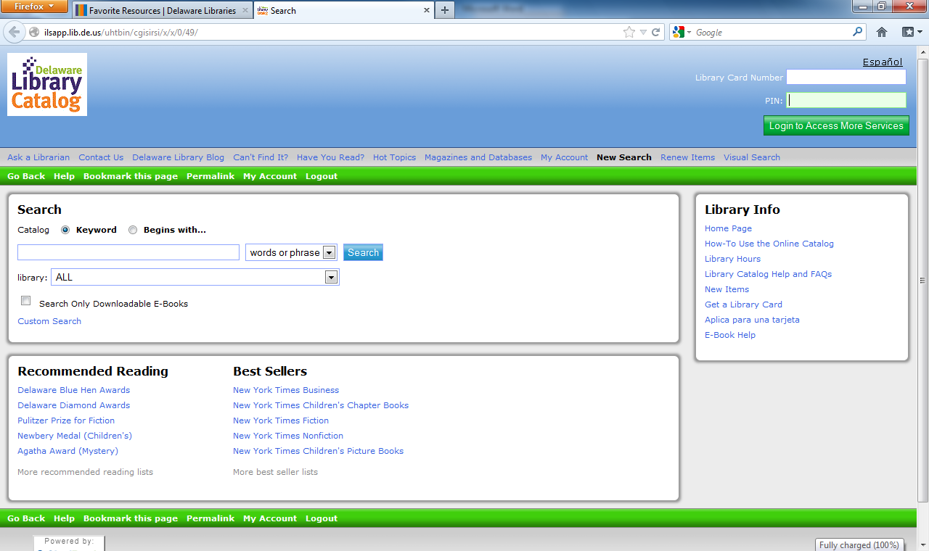Image resolution: width=929 pixels, height=551 pixels.
Task: Click the search magnifier in Google box
Action: [x=858, y=32]
